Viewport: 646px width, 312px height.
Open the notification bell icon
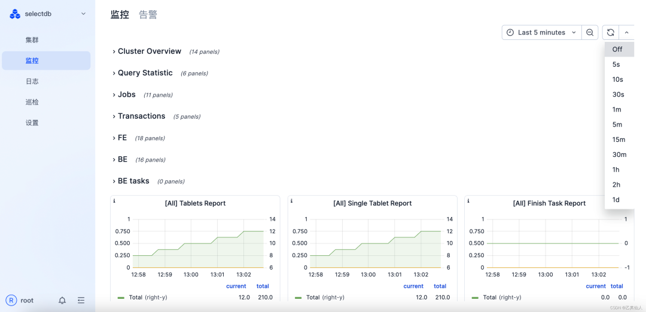(x=62, y=301)
